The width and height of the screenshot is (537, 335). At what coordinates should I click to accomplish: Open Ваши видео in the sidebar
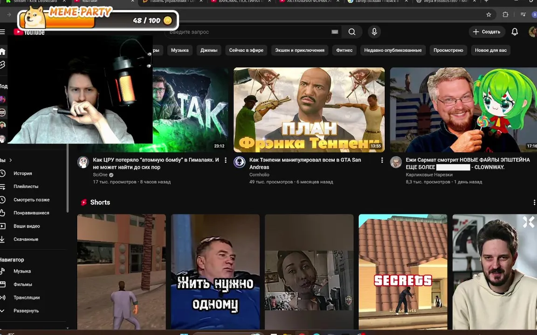[x=27, y=226]
